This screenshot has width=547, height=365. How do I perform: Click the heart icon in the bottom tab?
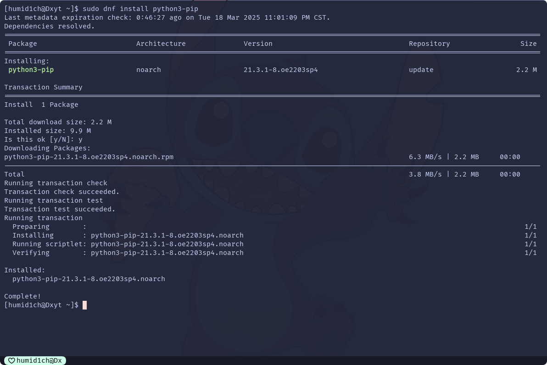click(x=11, y=360)
